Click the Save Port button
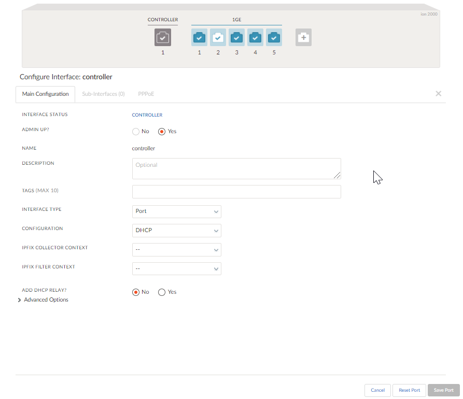The image size is (463, 399). [443, 390]
